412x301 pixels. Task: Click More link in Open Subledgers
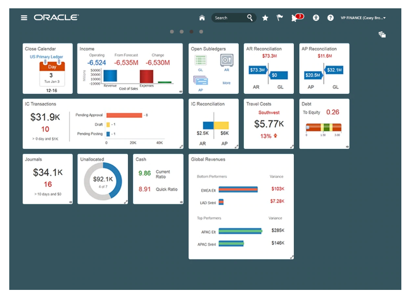226,83
